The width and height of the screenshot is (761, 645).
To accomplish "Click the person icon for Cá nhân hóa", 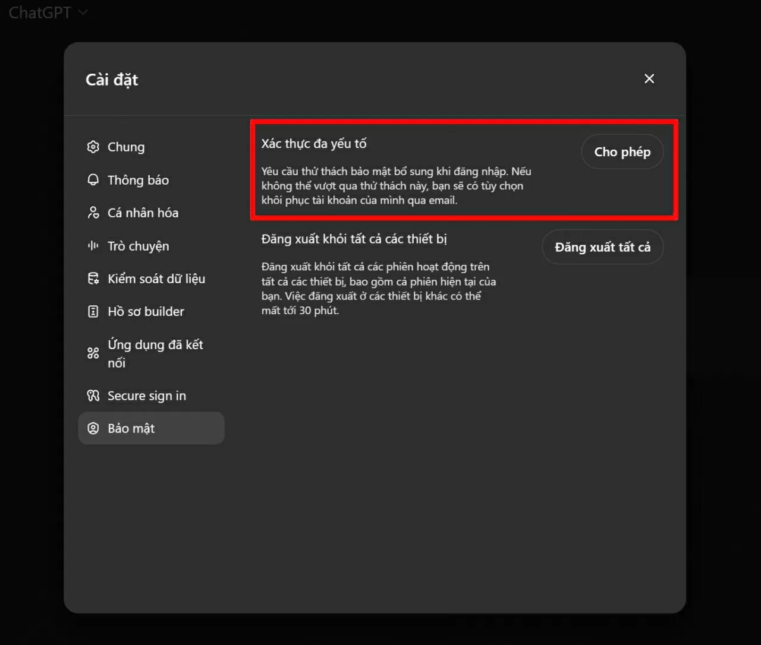I will [93, 213].
